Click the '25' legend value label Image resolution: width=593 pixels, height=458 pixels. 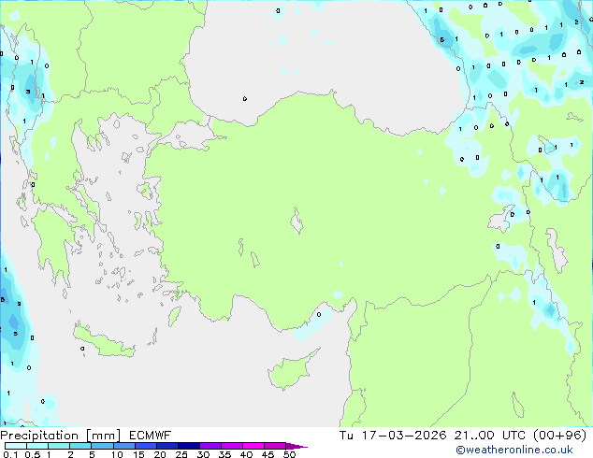click(x=181, y=454)
